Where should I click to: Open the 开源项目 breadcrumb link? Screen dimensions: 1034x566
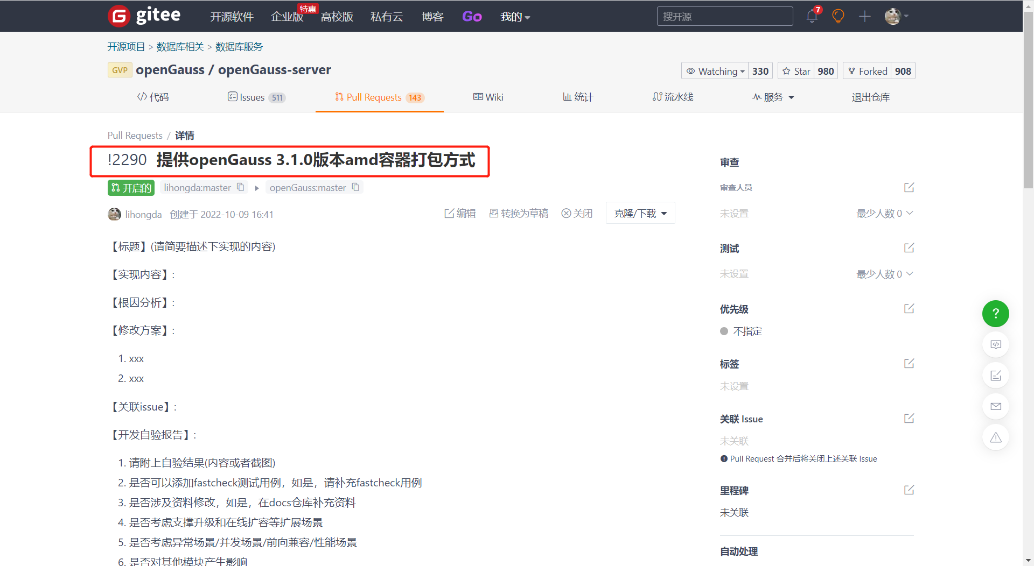(x=126, y=47)
